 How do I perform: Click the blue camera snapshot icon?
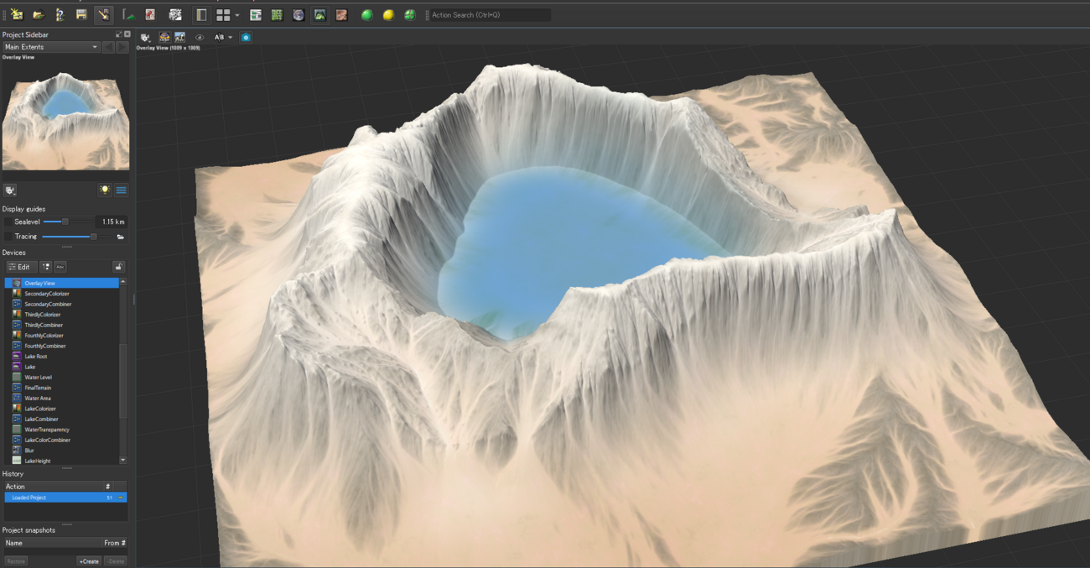[x=246, y=38]
